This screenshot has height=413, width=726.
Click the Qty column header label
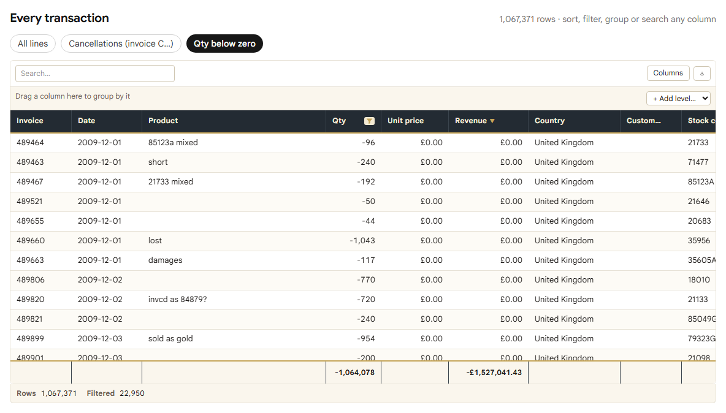[339, 121]
